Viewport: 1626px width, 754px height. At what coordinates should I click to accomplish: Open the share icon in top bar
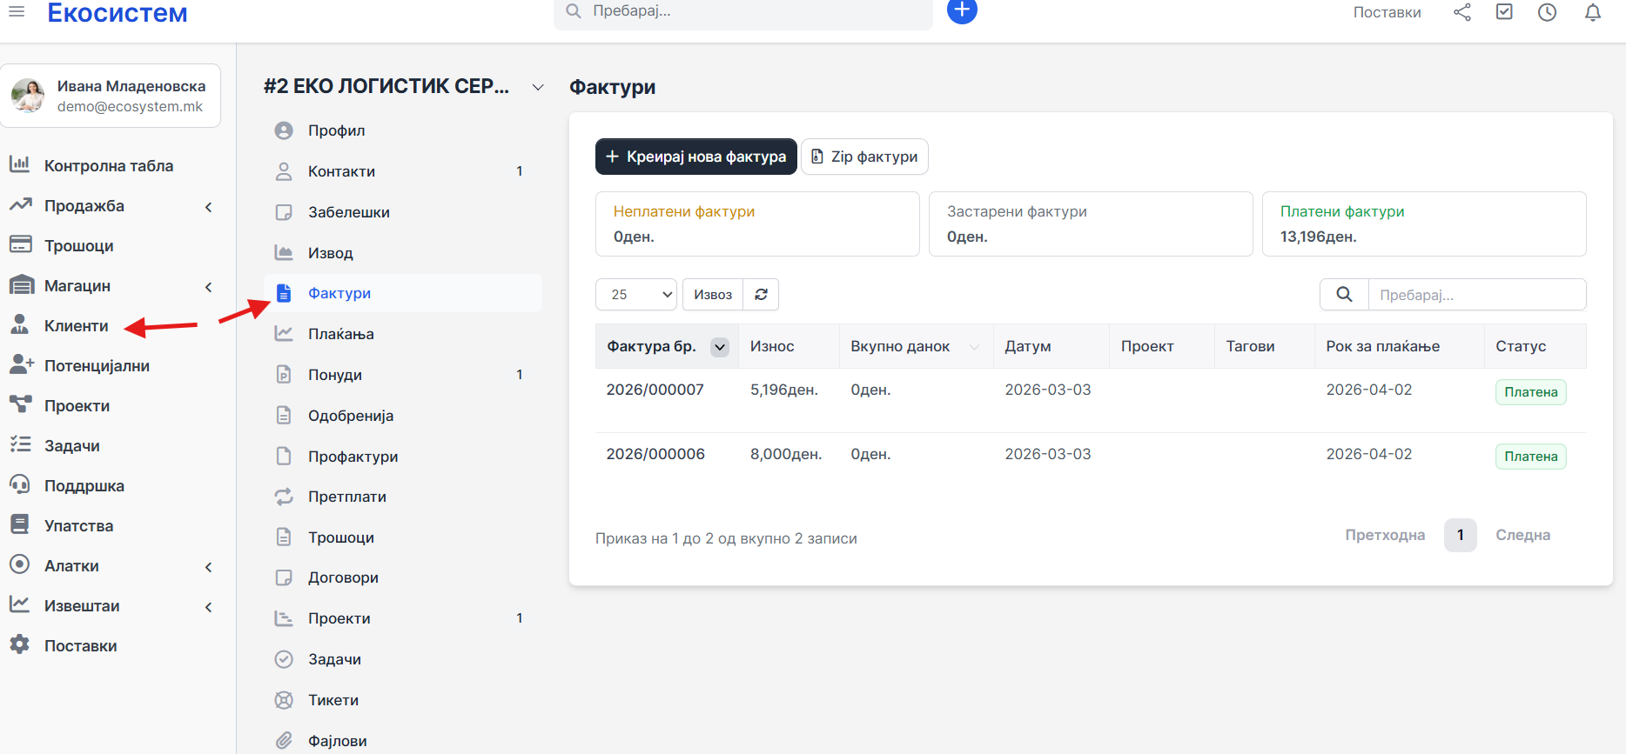click(x=1462, y=12)
